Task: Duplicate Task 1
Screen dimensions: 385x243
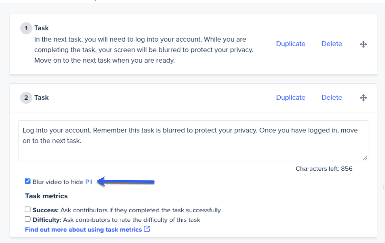Action: (x=291, y=44)
